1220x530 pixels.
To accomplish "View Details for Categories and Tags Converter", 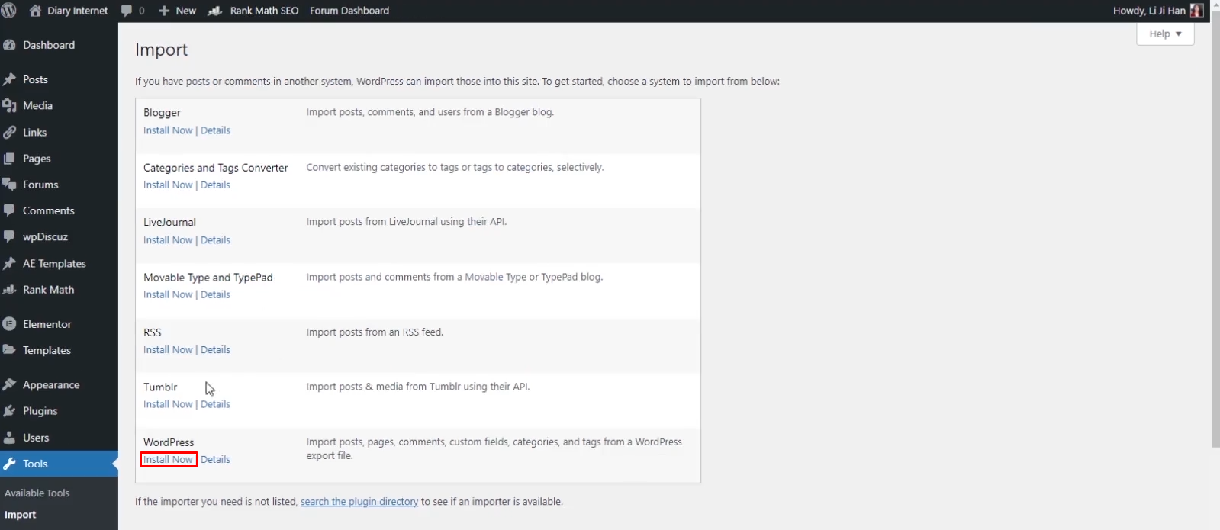I will pyautogui.click(x=215, y=185).
